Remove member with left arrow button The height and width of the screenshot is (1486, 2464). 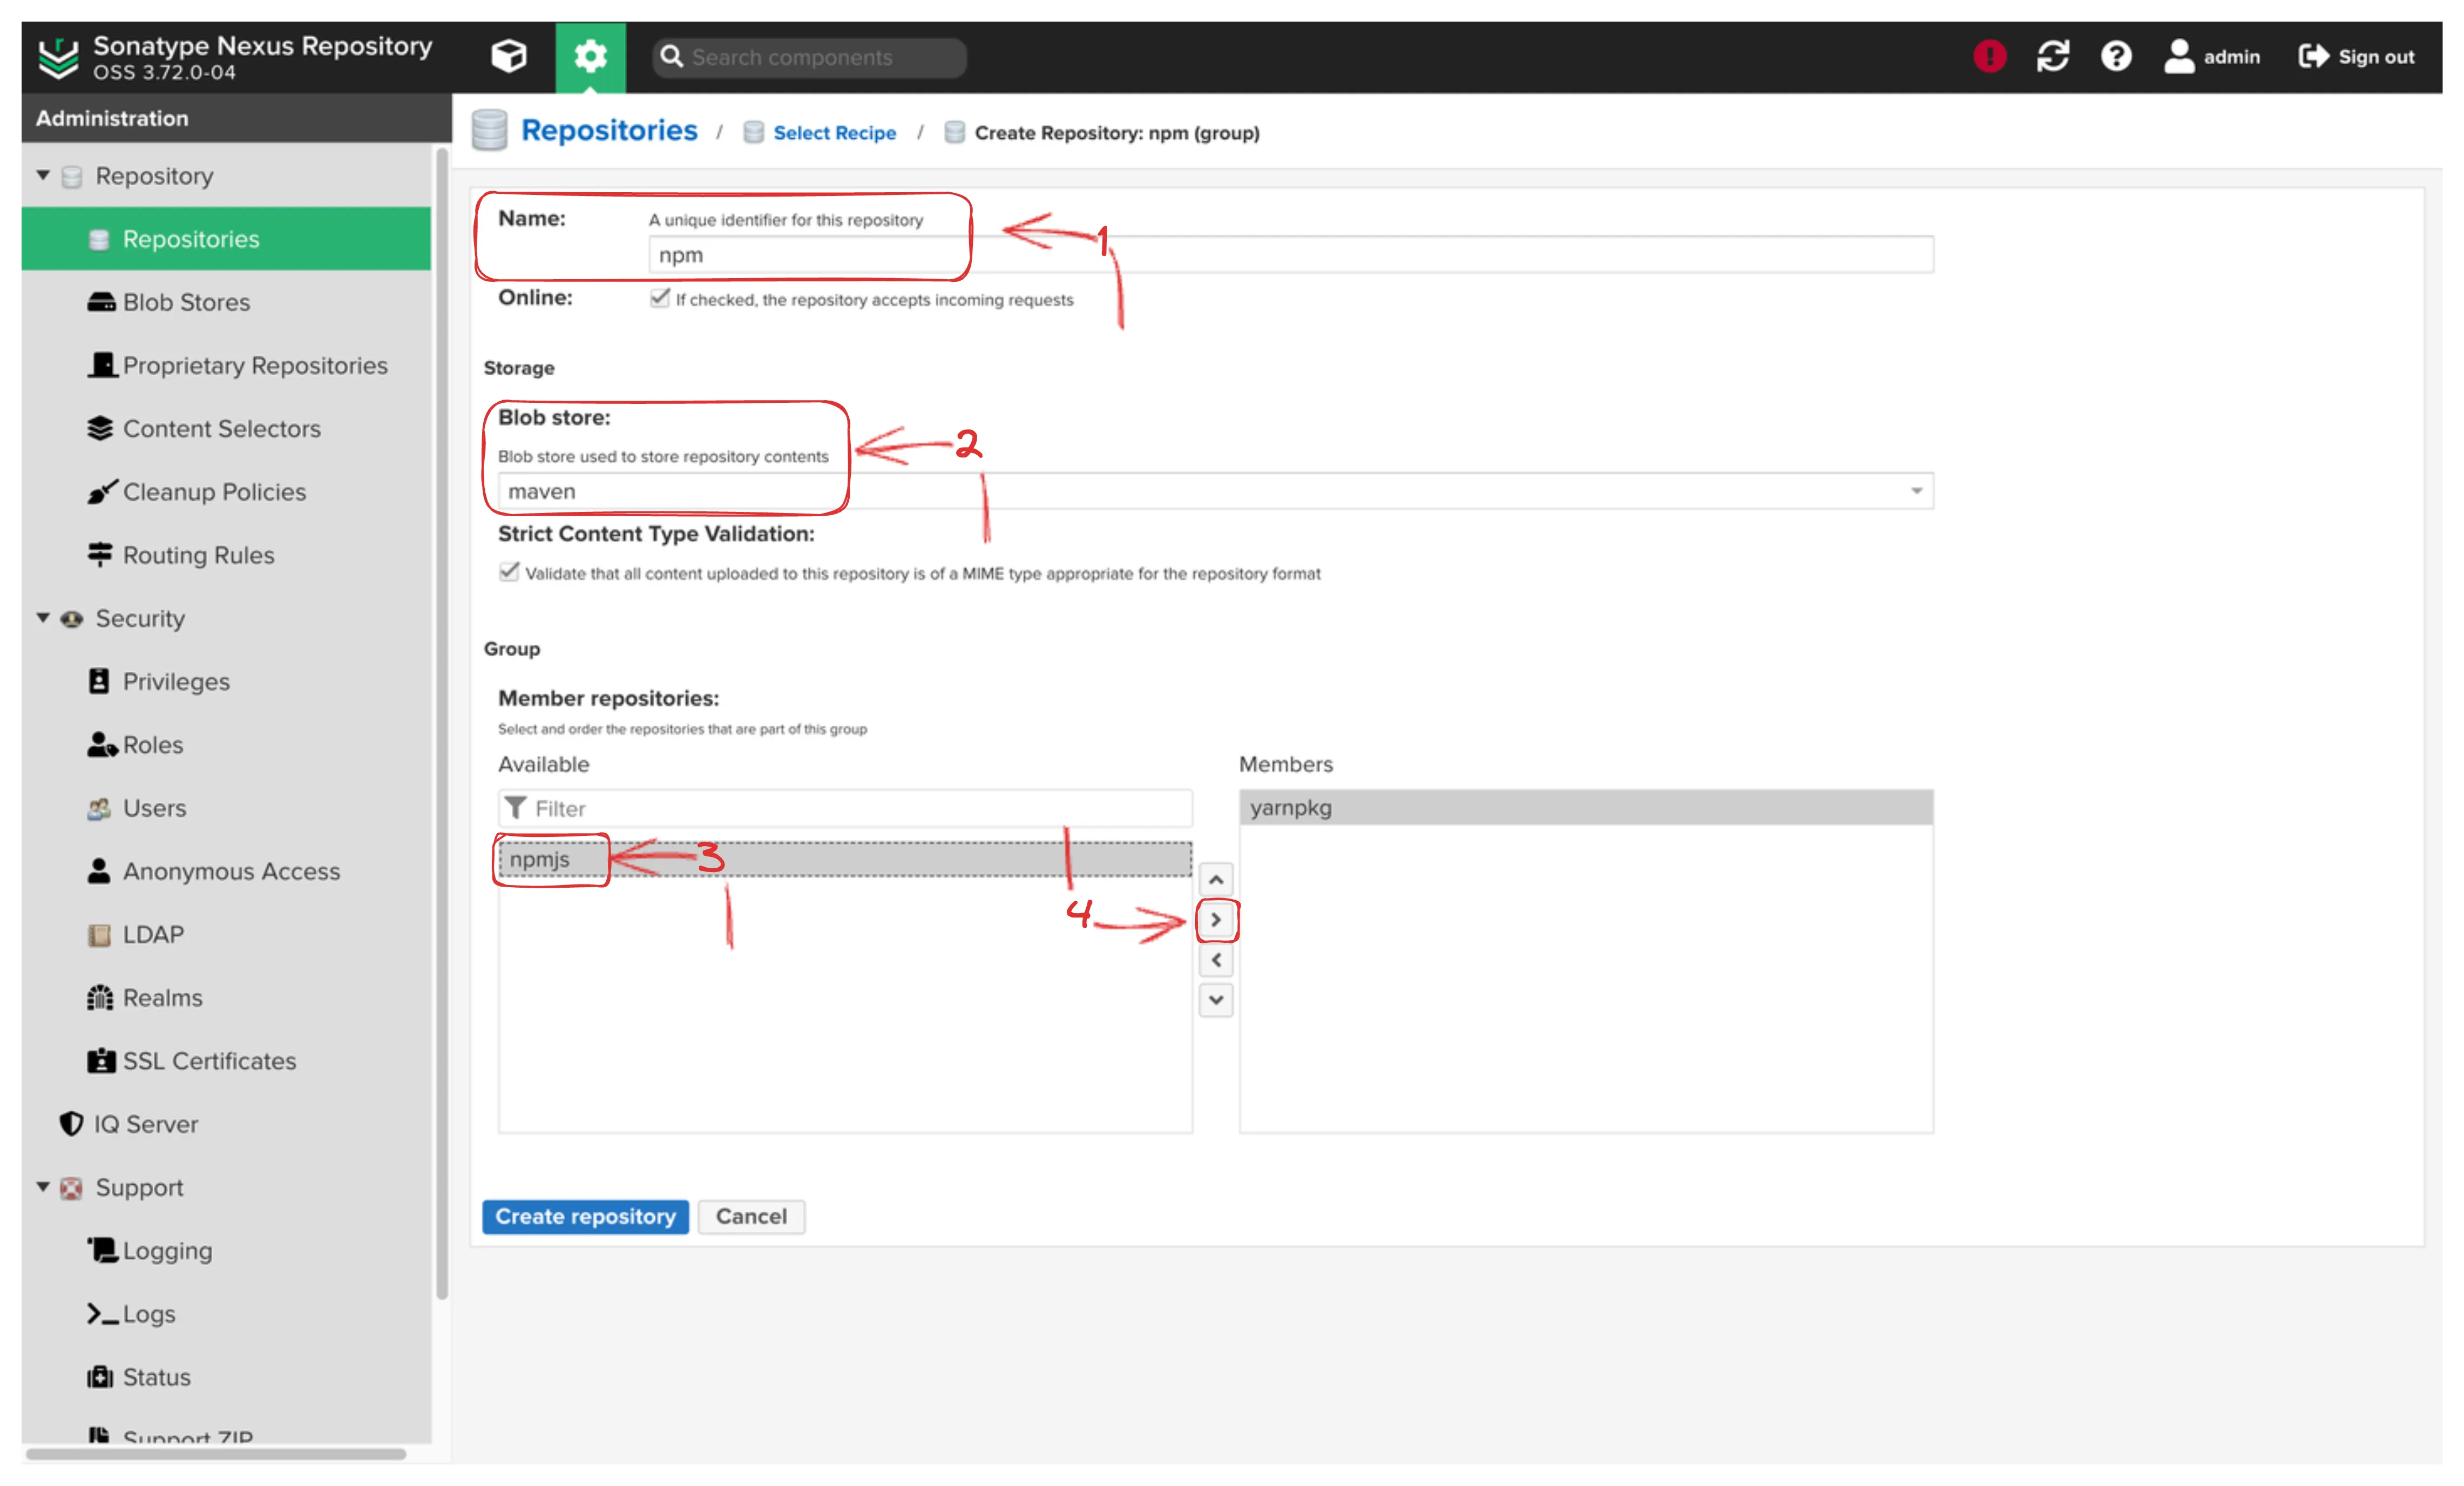coord(1216,960)
